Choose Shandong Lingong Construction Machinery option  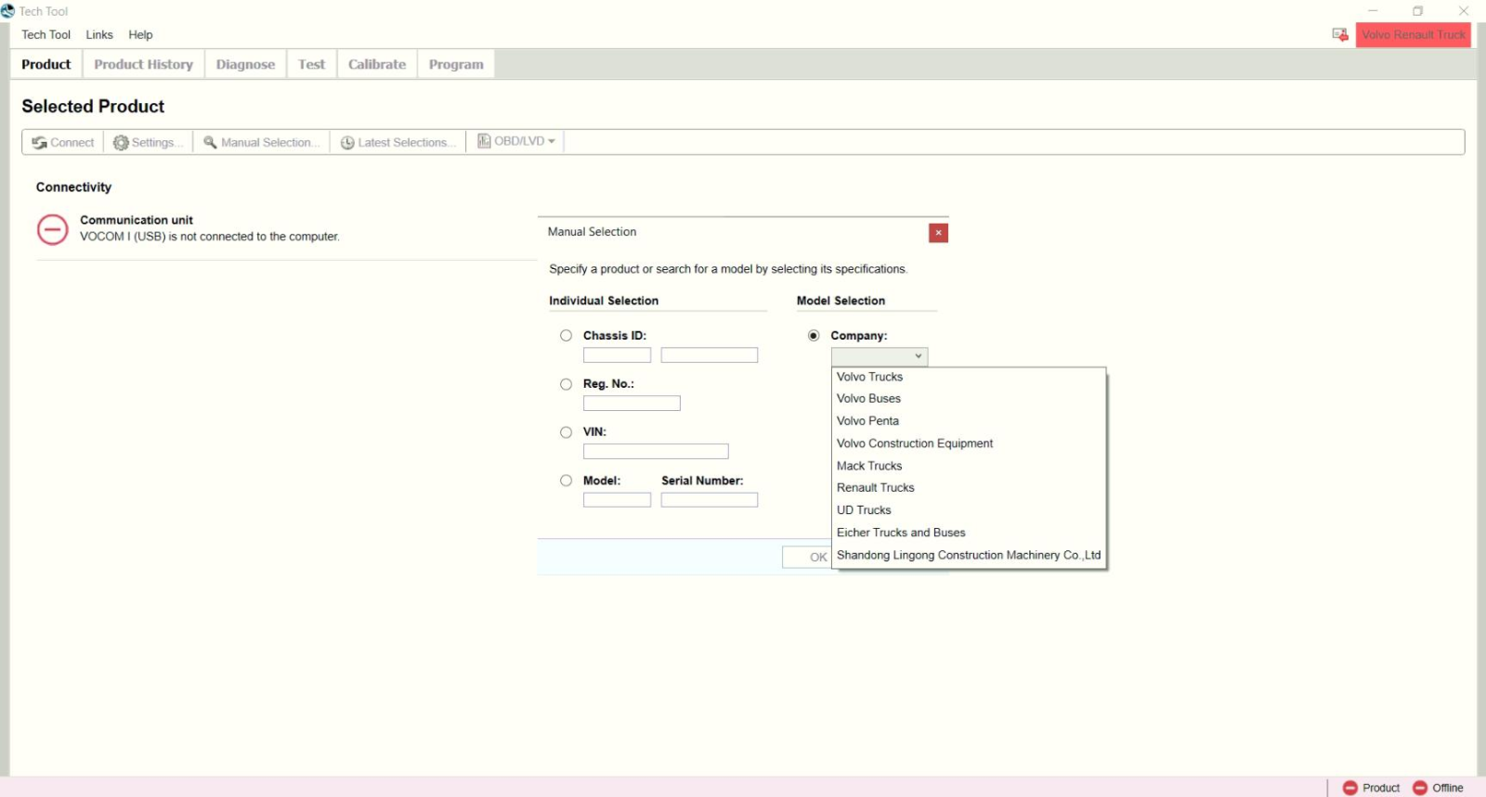tap(969, 555)
